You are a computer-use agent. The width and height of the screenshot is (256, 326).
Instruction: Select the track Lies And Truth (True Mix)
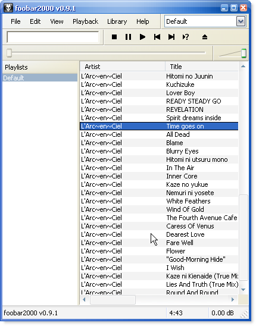(x=159, y=284)
